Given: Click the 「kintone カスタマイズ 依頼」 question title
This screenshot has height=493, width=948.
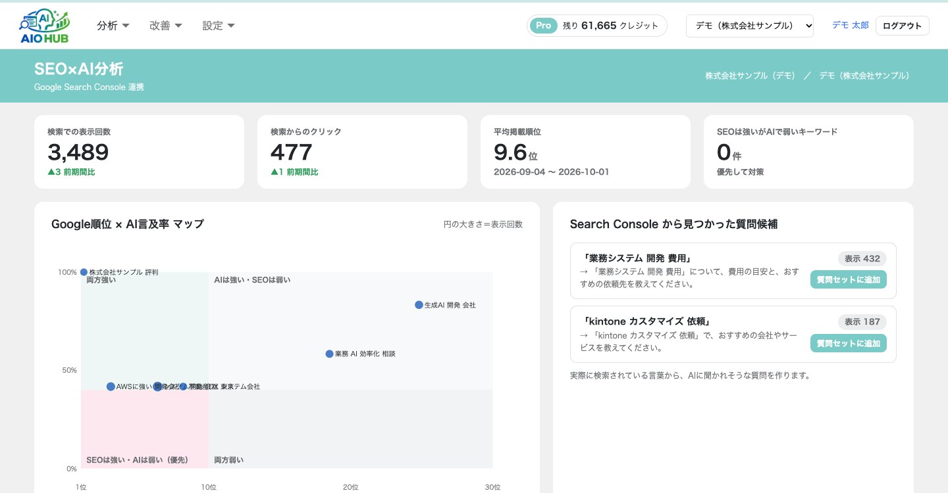Looking at the screenshot, I should 647,322.
